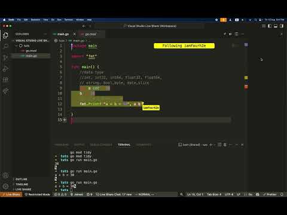Click the Prettier status bar item
This screenshot has width=287, height=215.
[x=270, y=194]
